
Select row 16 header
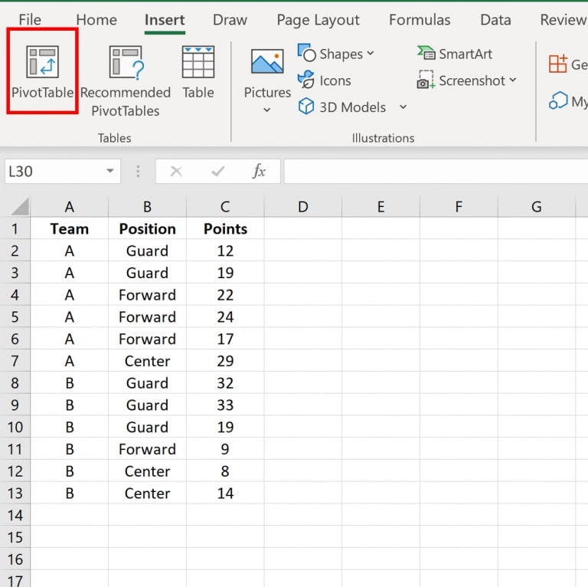(15, 559)
